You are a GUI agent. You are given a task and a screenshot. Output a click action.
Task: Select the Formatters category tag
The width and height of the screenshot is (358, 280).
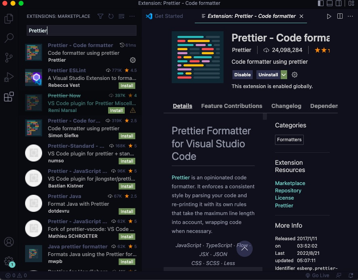point(289,140)
